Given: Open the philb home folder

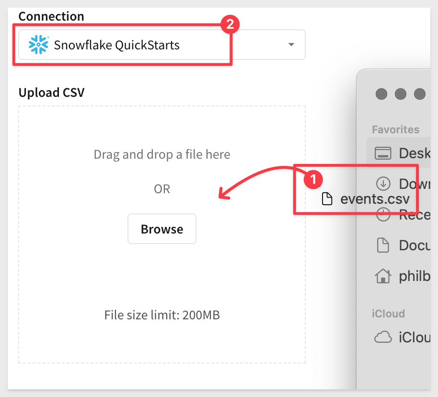Looking at the screenshot, I should pyautogui.click(x=402, y=276).
